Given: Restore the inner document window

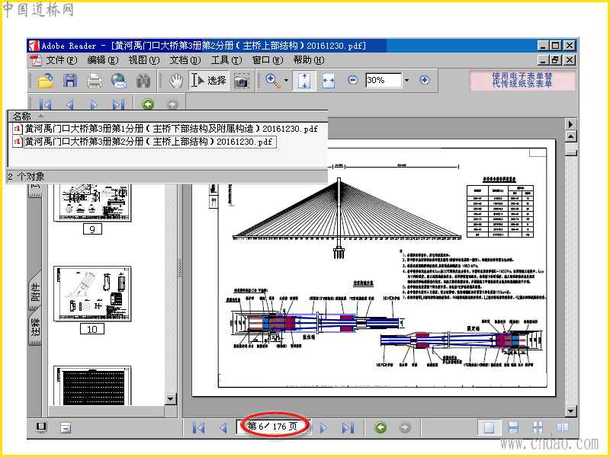Looking at the screenshot, I should (556, 60).
